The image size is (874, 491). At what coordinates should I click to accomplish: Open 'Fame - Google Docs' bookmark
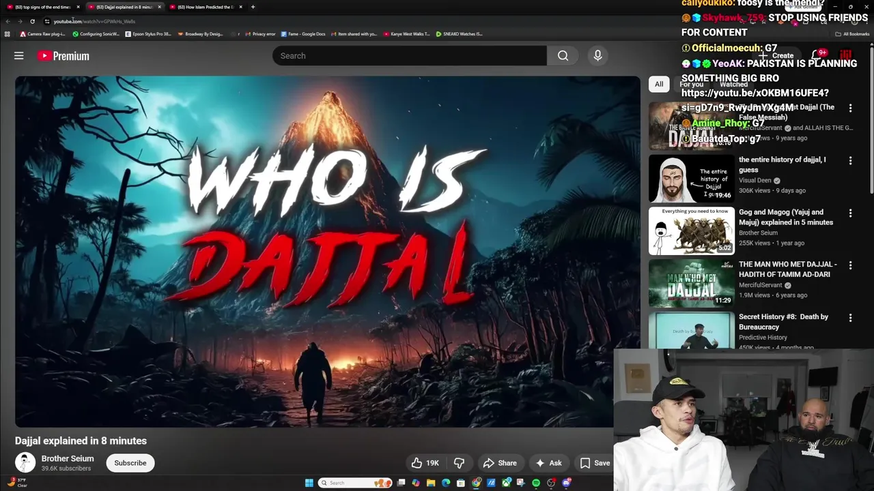[302, 34]
